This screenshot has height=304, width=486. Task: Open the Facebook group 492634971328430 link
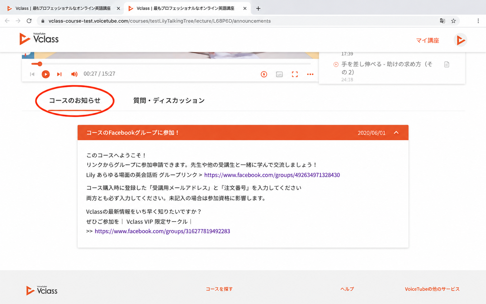272,175
